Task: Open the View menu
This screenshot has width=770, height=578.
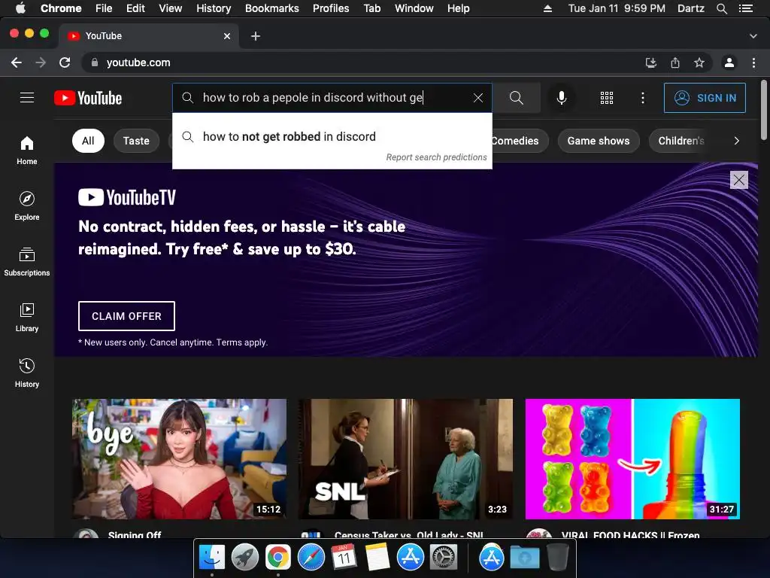Action: pos(171,8)
